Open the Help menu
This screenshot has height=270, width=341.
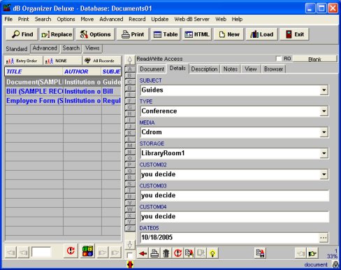[x=237, y=19]
